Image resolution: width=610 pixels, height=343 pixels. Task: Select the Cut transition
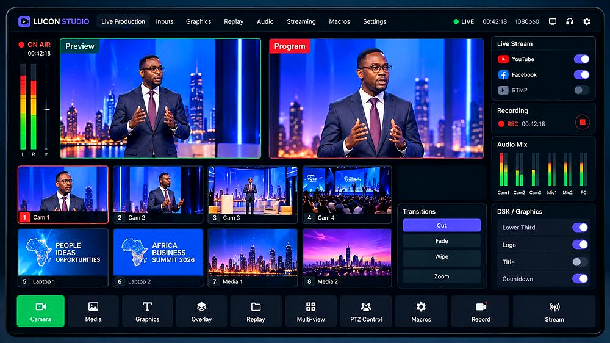tap(442, 225)
